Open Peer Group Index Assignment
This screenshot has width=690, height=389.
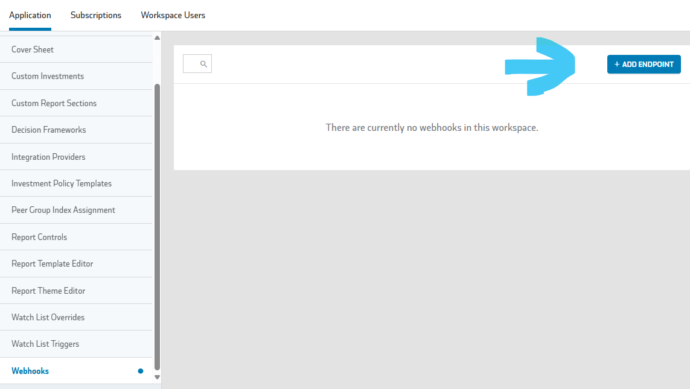(x=63, y=210)
